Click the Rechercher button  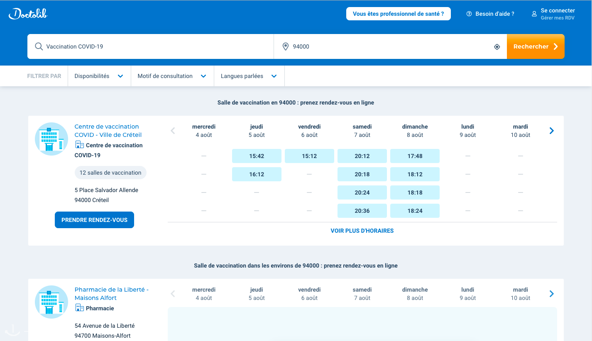pos(536,46)
